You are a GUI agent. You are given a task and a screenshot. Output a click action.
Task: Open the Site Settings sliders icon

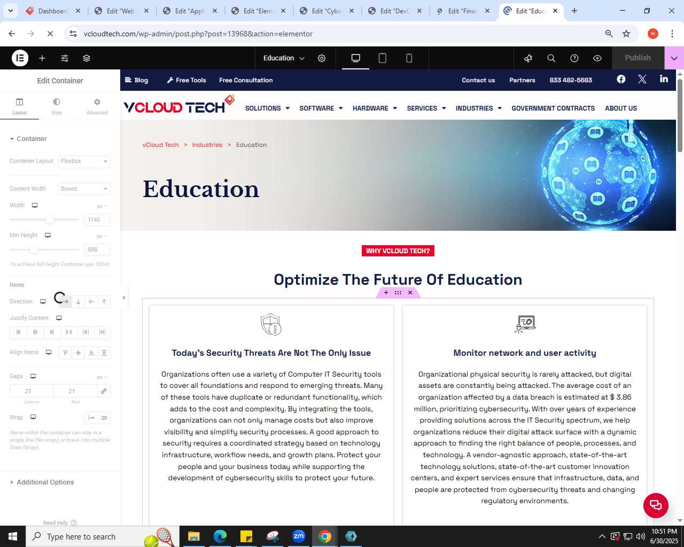(65, 58)
